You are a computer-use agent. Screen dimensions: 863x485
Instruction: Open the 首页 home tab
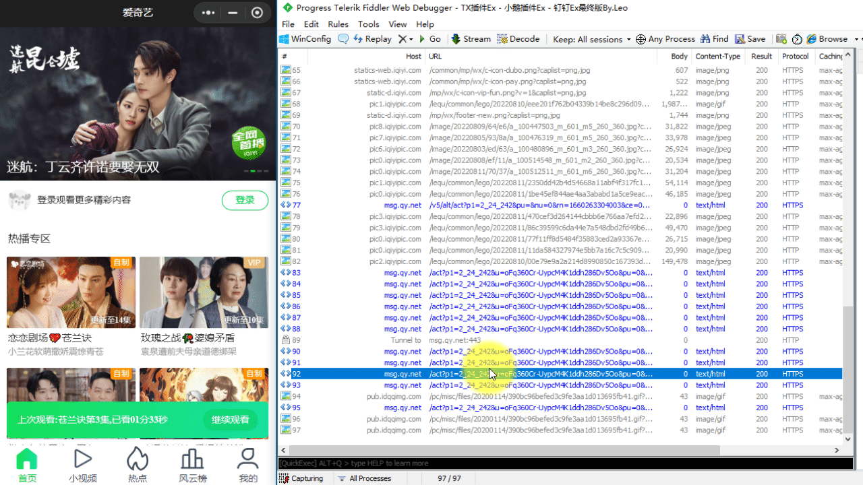[27, 466]
